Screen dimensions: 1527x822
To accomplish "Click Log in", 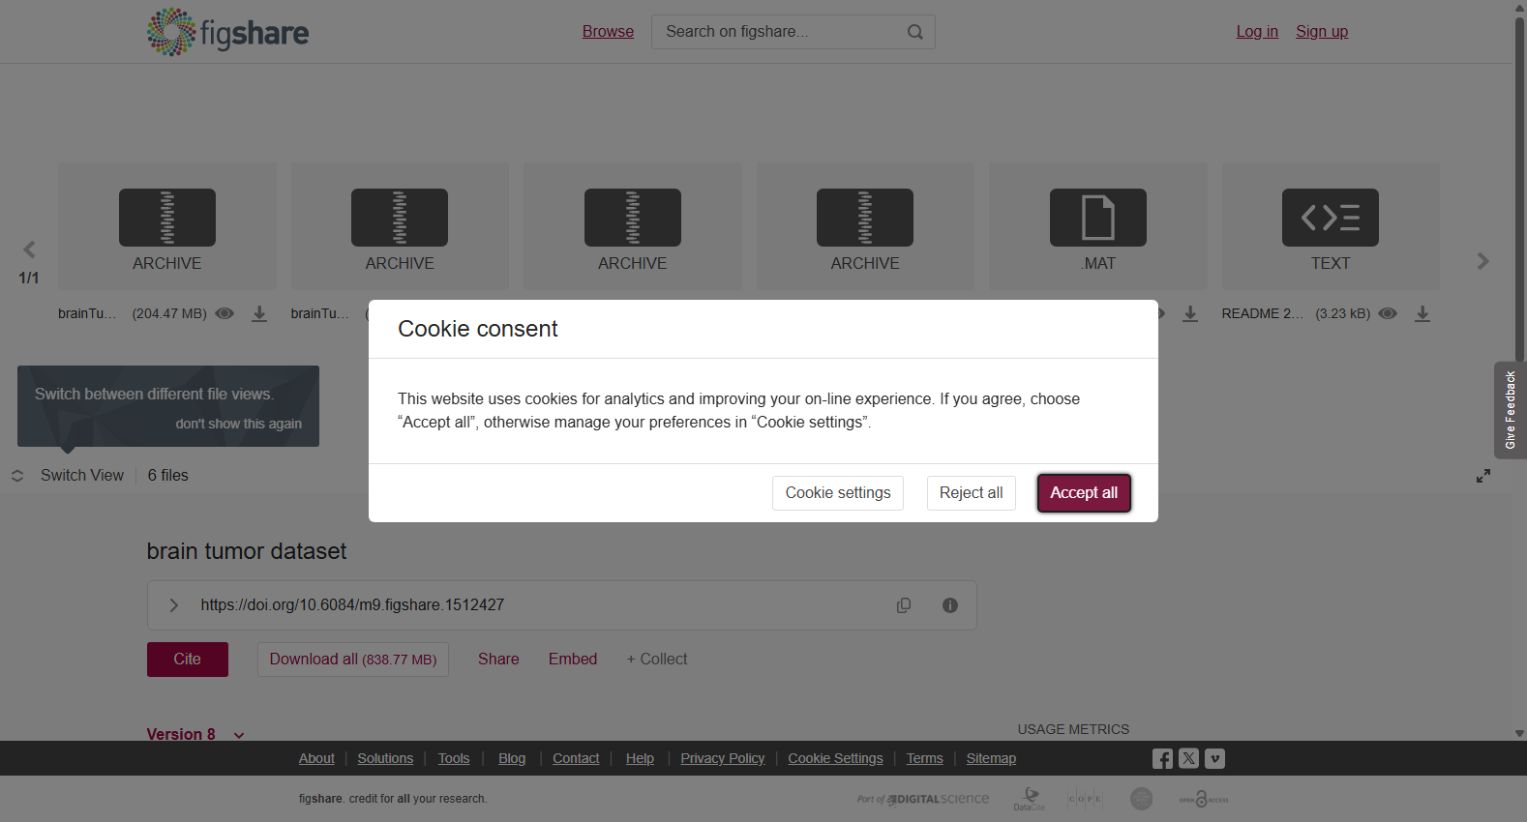I will coord(1257,32).
